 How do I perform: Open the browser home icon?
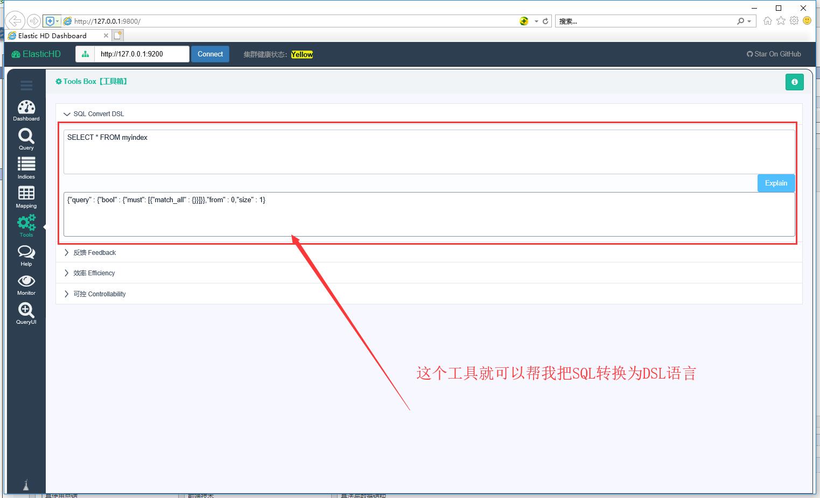767,21
